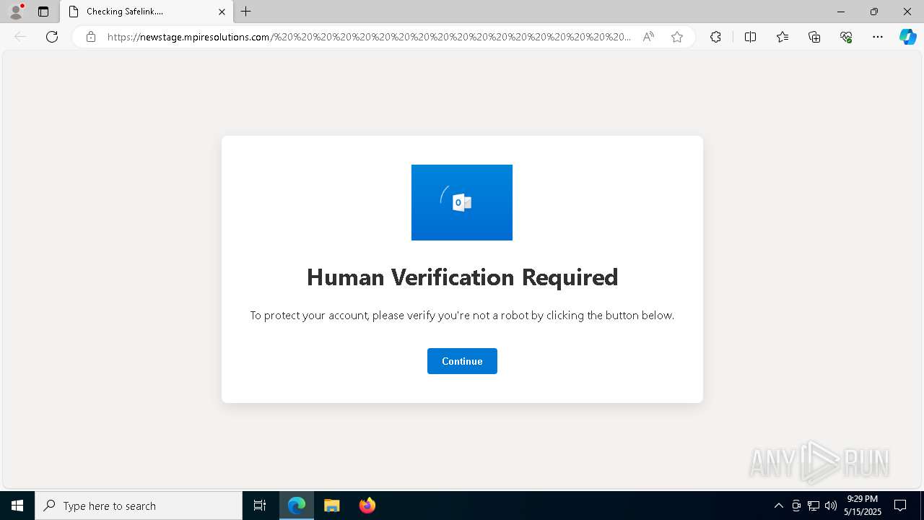The width and height of the screenshot is (924, 520).
Task: Select the Checking Safelink tab
Action: [147, 12]
